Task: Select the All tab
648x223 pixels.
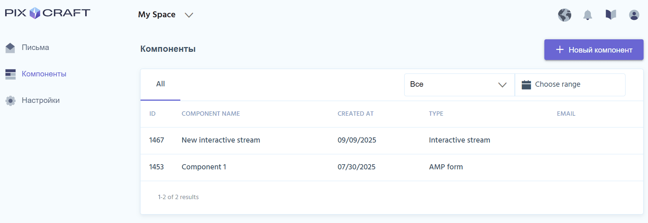Action: (160, 84)
